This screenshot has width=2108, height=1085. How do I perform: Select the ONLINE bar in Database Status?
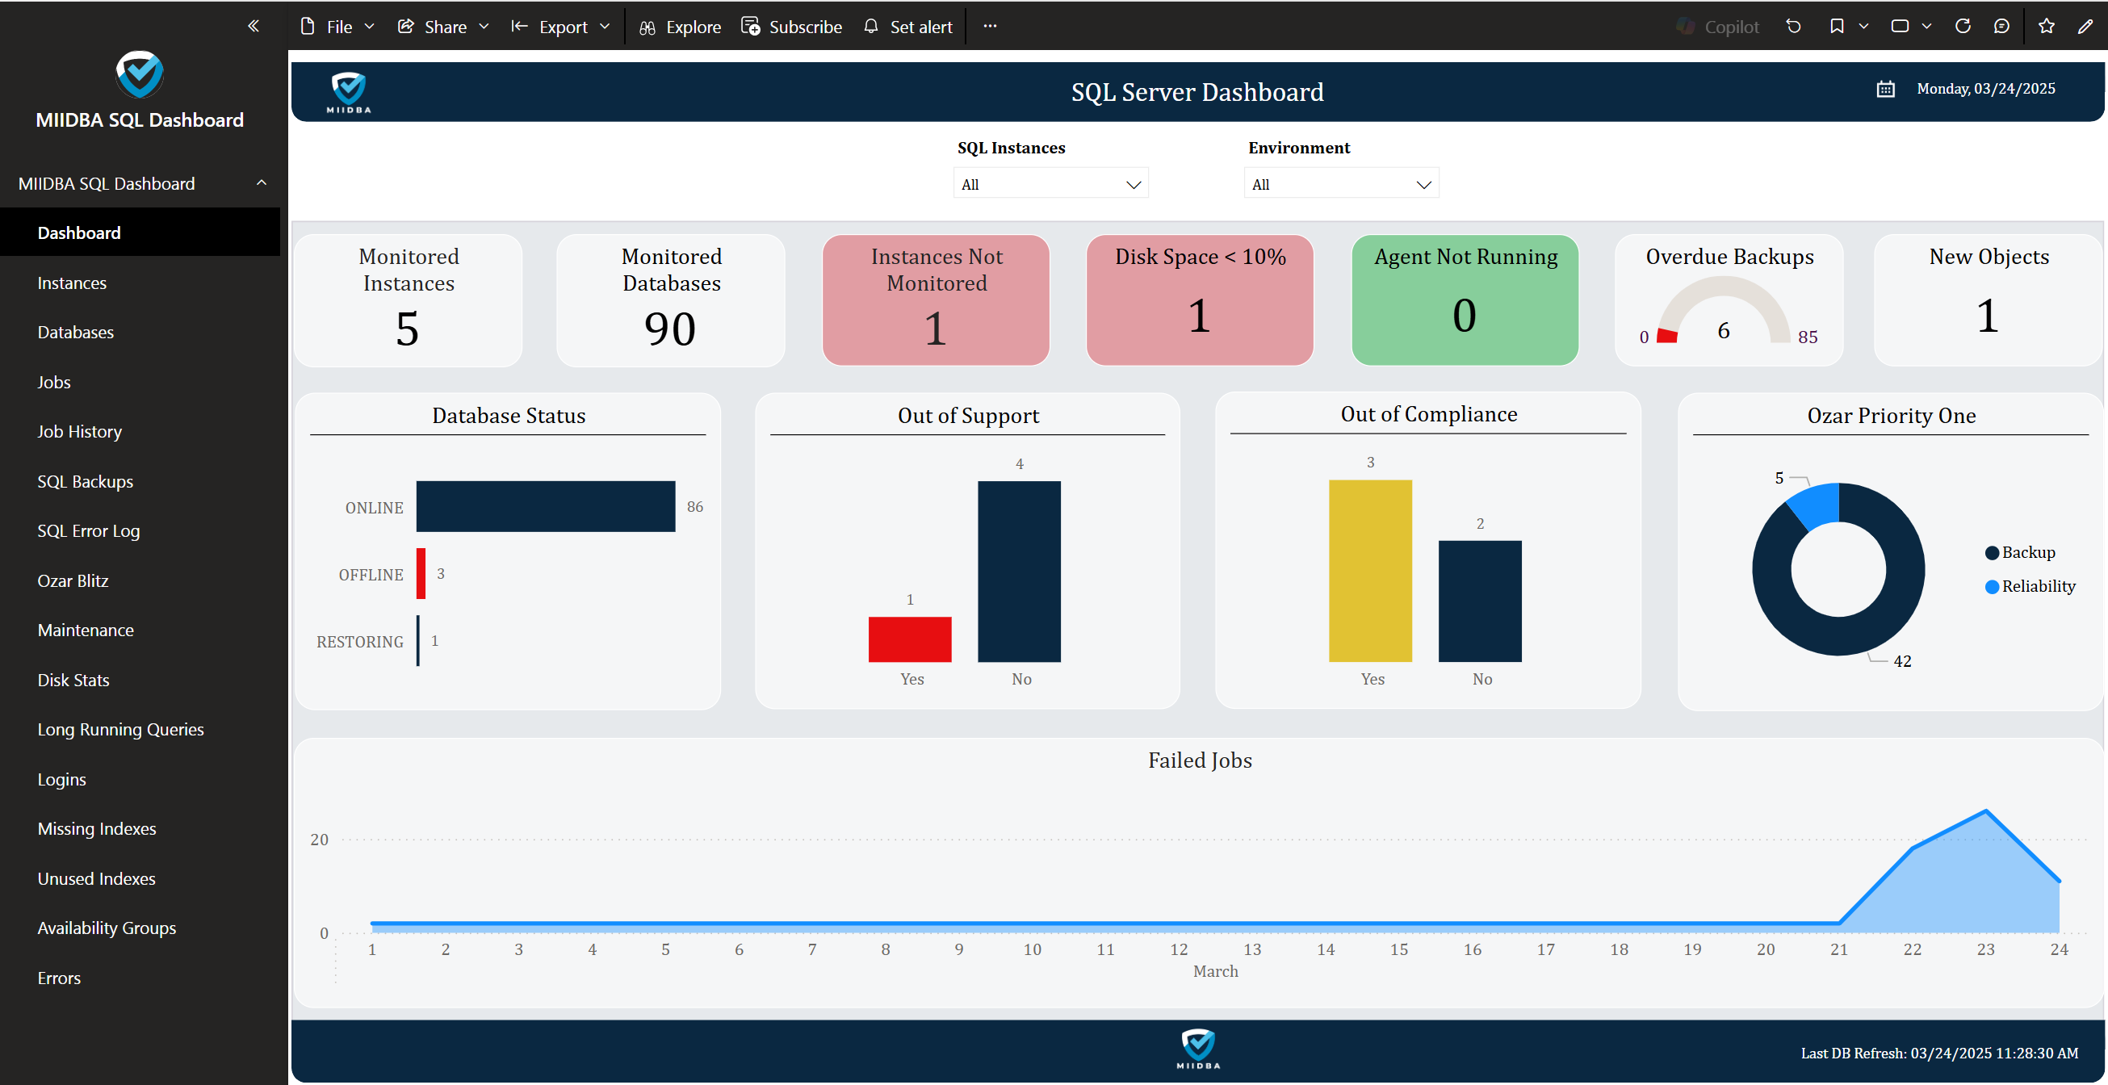pos(546,506)
